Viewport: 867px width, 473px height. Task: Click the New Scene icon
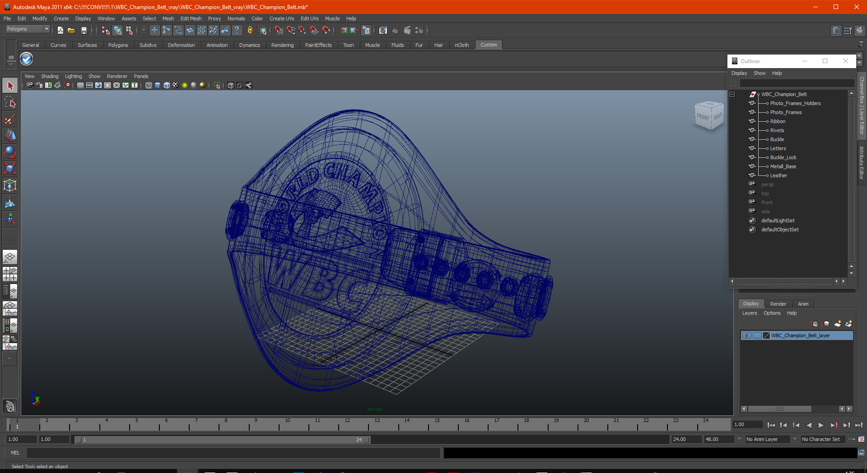(x=60, y=30)
